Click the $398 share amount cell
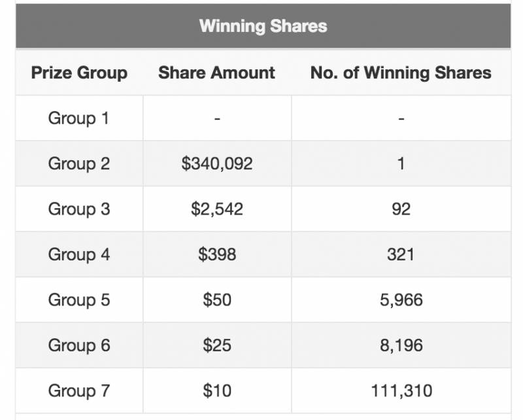The width and height of the screenshot is (523, 420). point(216,254)
